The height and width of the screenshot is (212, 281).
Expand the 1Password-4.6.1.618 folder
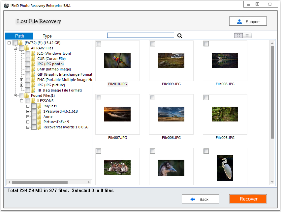[28, 111]
